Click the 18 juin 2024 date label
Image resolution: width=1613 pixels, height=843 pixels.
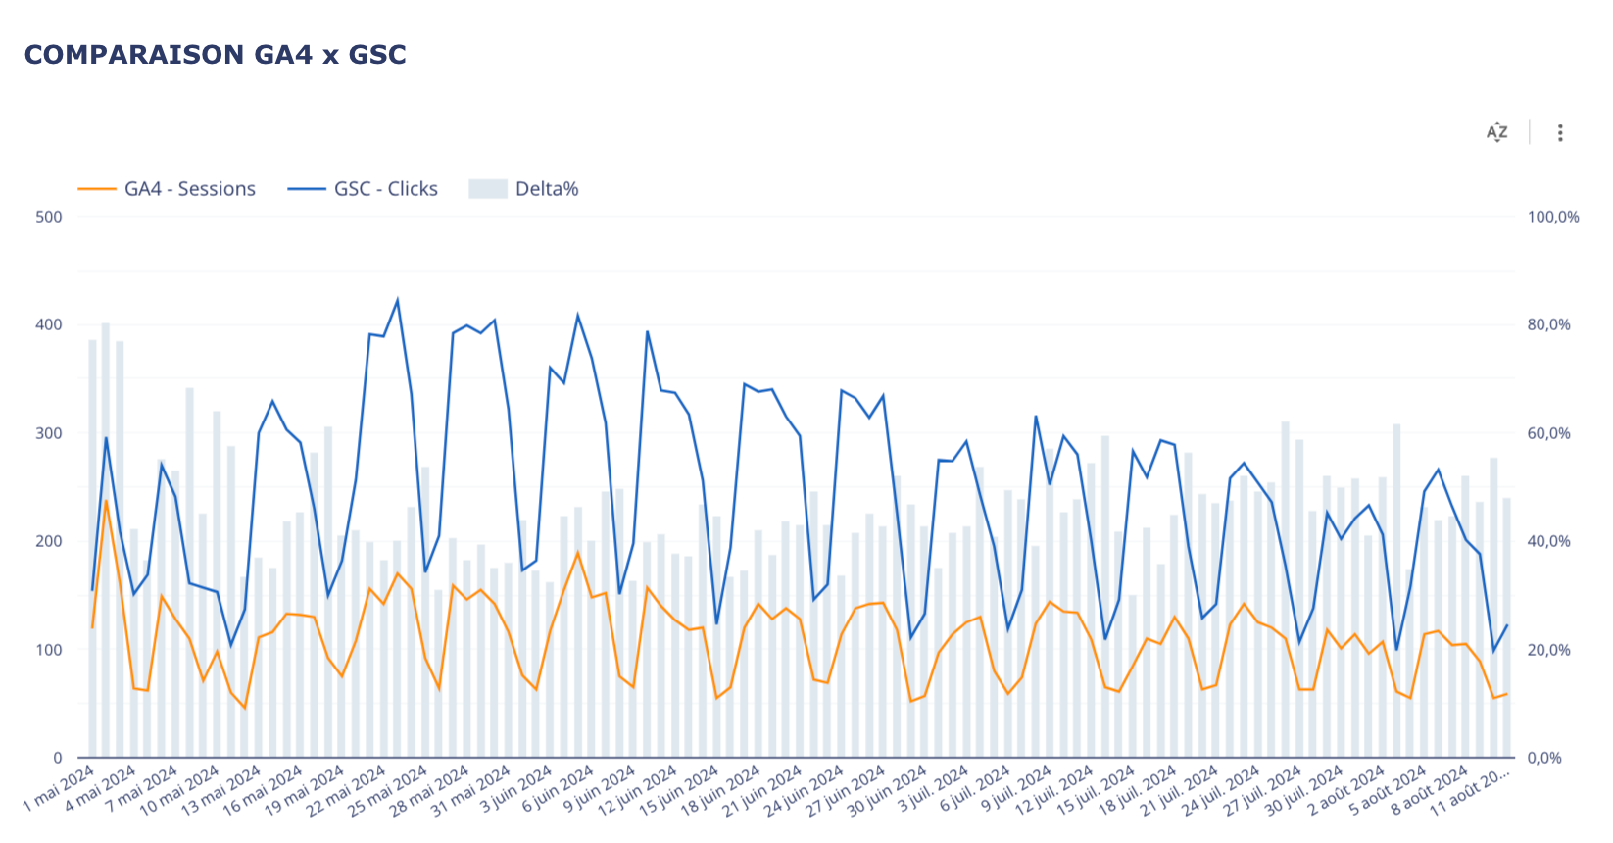coord(721,790)
